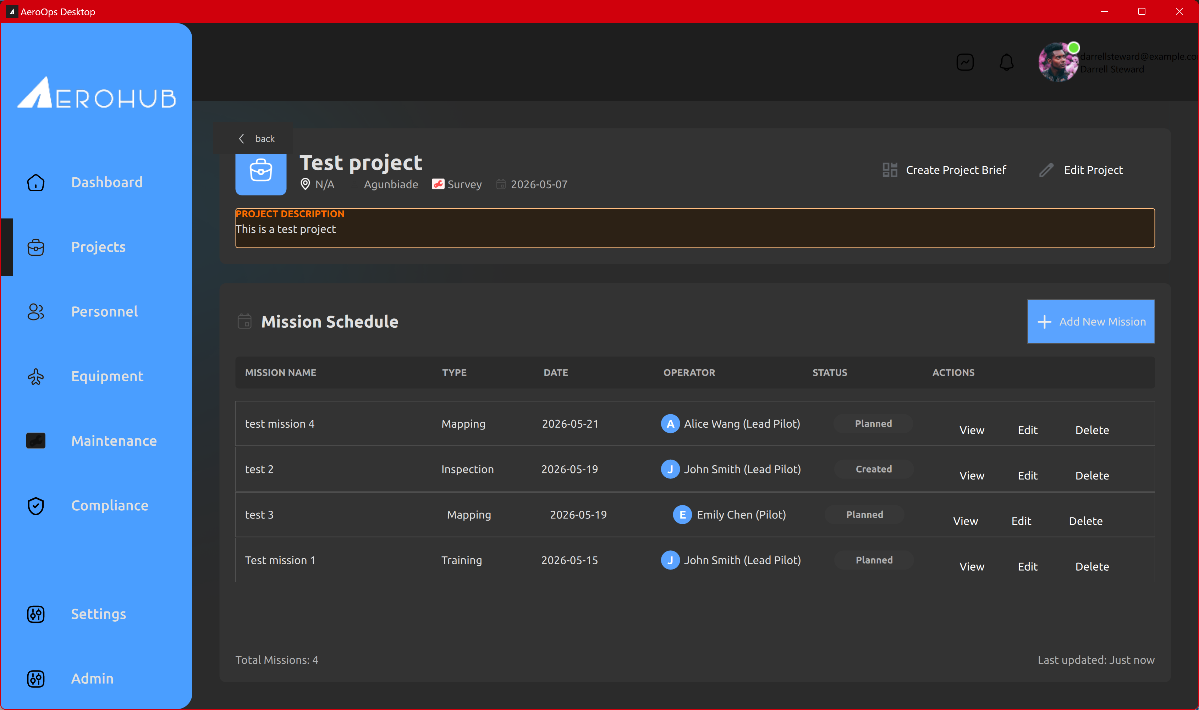Click the Personnel people icon
1199x710 pixels.
36,312
